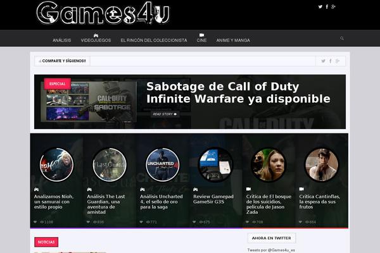Click GameSir gamepad circular thumbnail
Screen dimensions: 380x253
[216, 164]
